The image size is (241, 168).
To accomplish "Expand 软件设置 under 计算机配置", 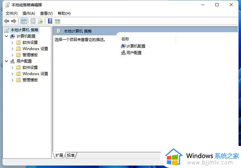I will pyautogui.click(x=12, y=43).
